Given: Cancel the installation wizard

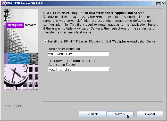Looking at the screenshot, I should (150, 114).
